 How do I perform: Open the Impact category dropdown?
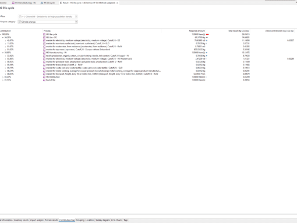(48, 22)
